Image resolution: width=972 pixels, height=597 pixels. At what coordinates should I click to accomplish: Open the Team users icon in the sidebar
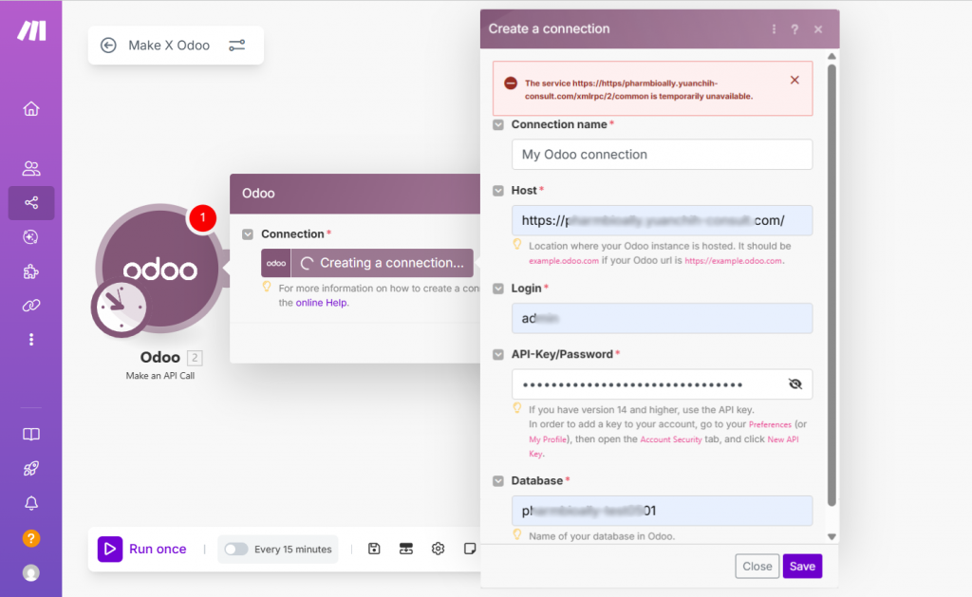tap(31, 168)
